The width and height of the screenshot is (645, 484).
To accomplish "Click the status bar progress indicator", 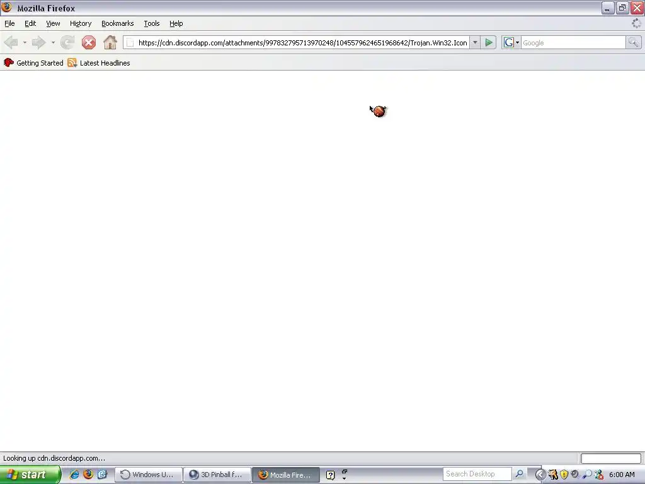I will pos(610,458).
